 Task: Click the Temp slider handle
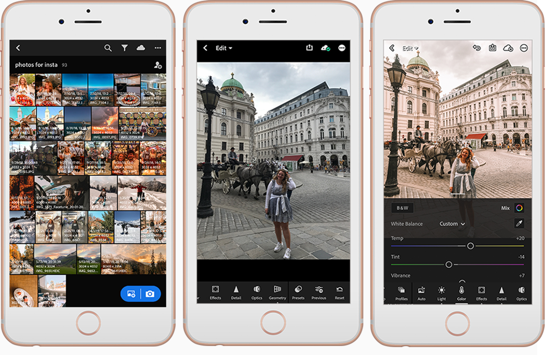[x=470, y=246]
